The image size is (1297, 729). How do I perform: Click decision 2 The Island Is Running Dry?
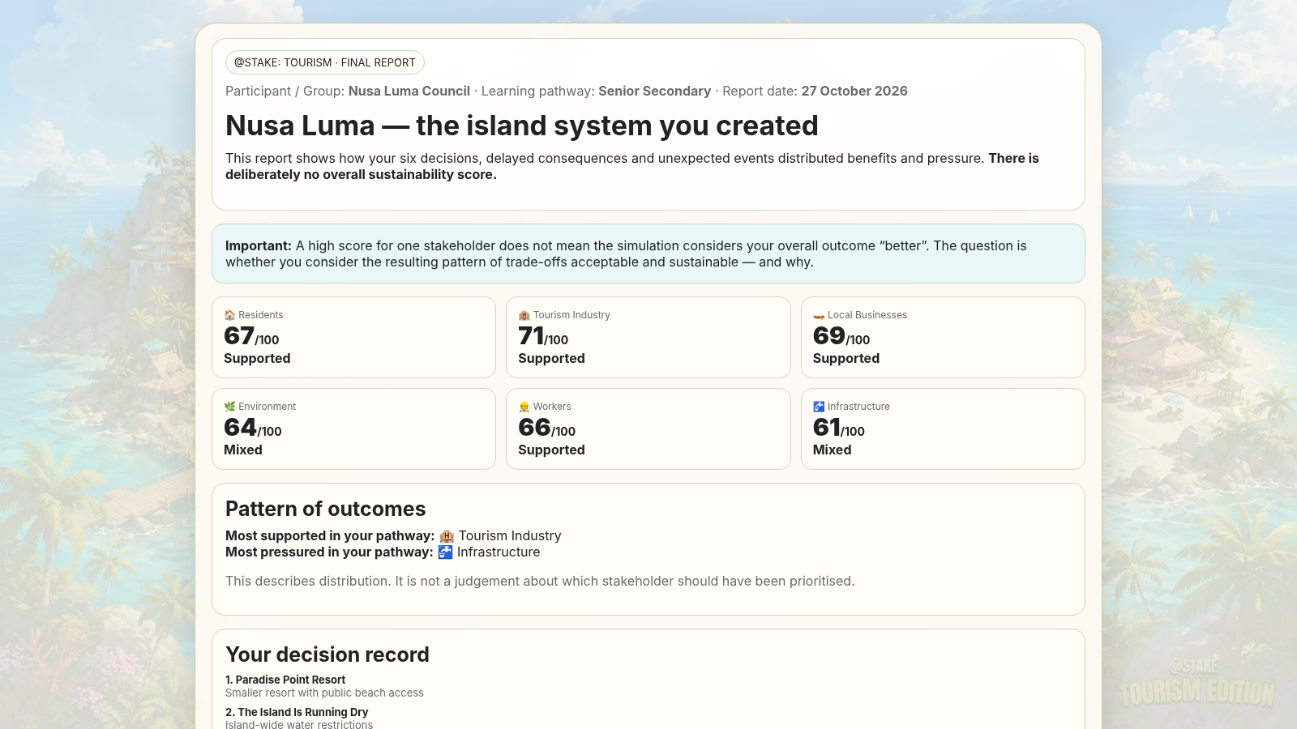(297, 712)
